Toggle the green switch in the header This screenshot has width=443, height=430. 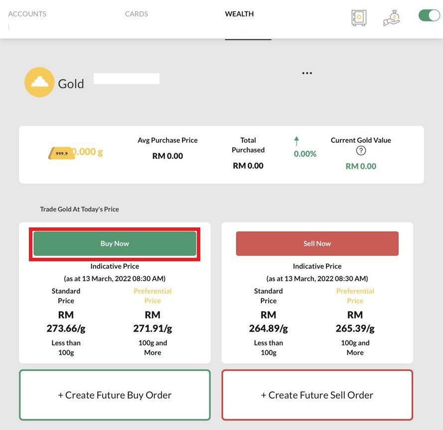tap(429, 15)
